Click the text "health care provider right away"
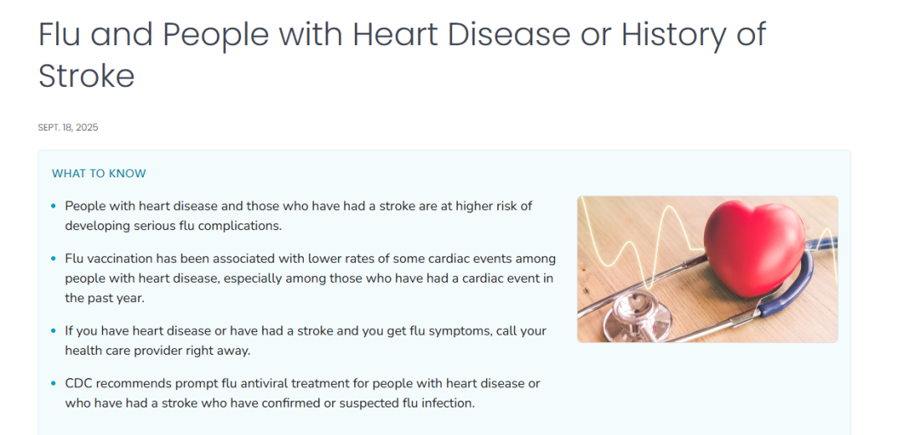 coord(157,351)
